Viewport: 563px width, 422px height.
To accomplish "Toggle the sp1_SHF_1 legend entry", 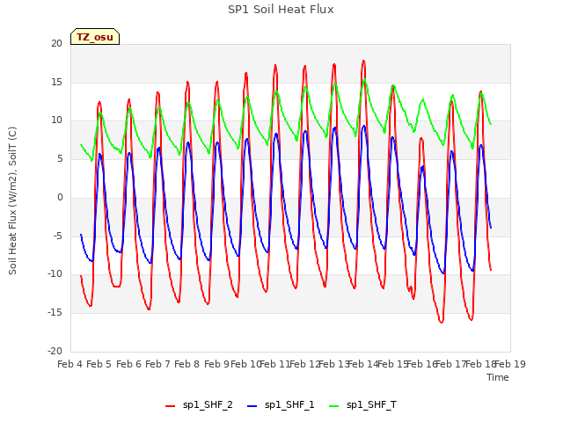I will pos(281,405).
